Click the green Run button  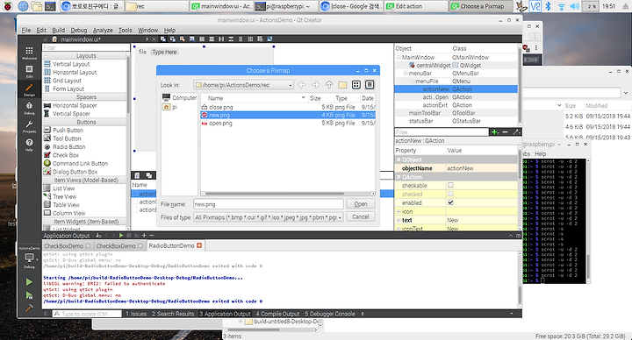coord(29,282)
